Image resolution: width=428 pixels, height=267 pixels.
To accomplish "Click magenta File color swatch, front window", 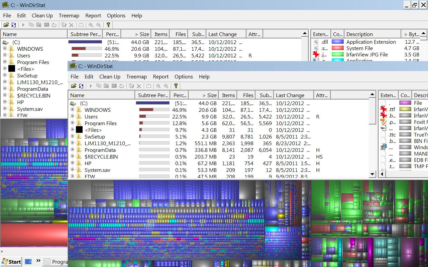I will tap(405, 103).
